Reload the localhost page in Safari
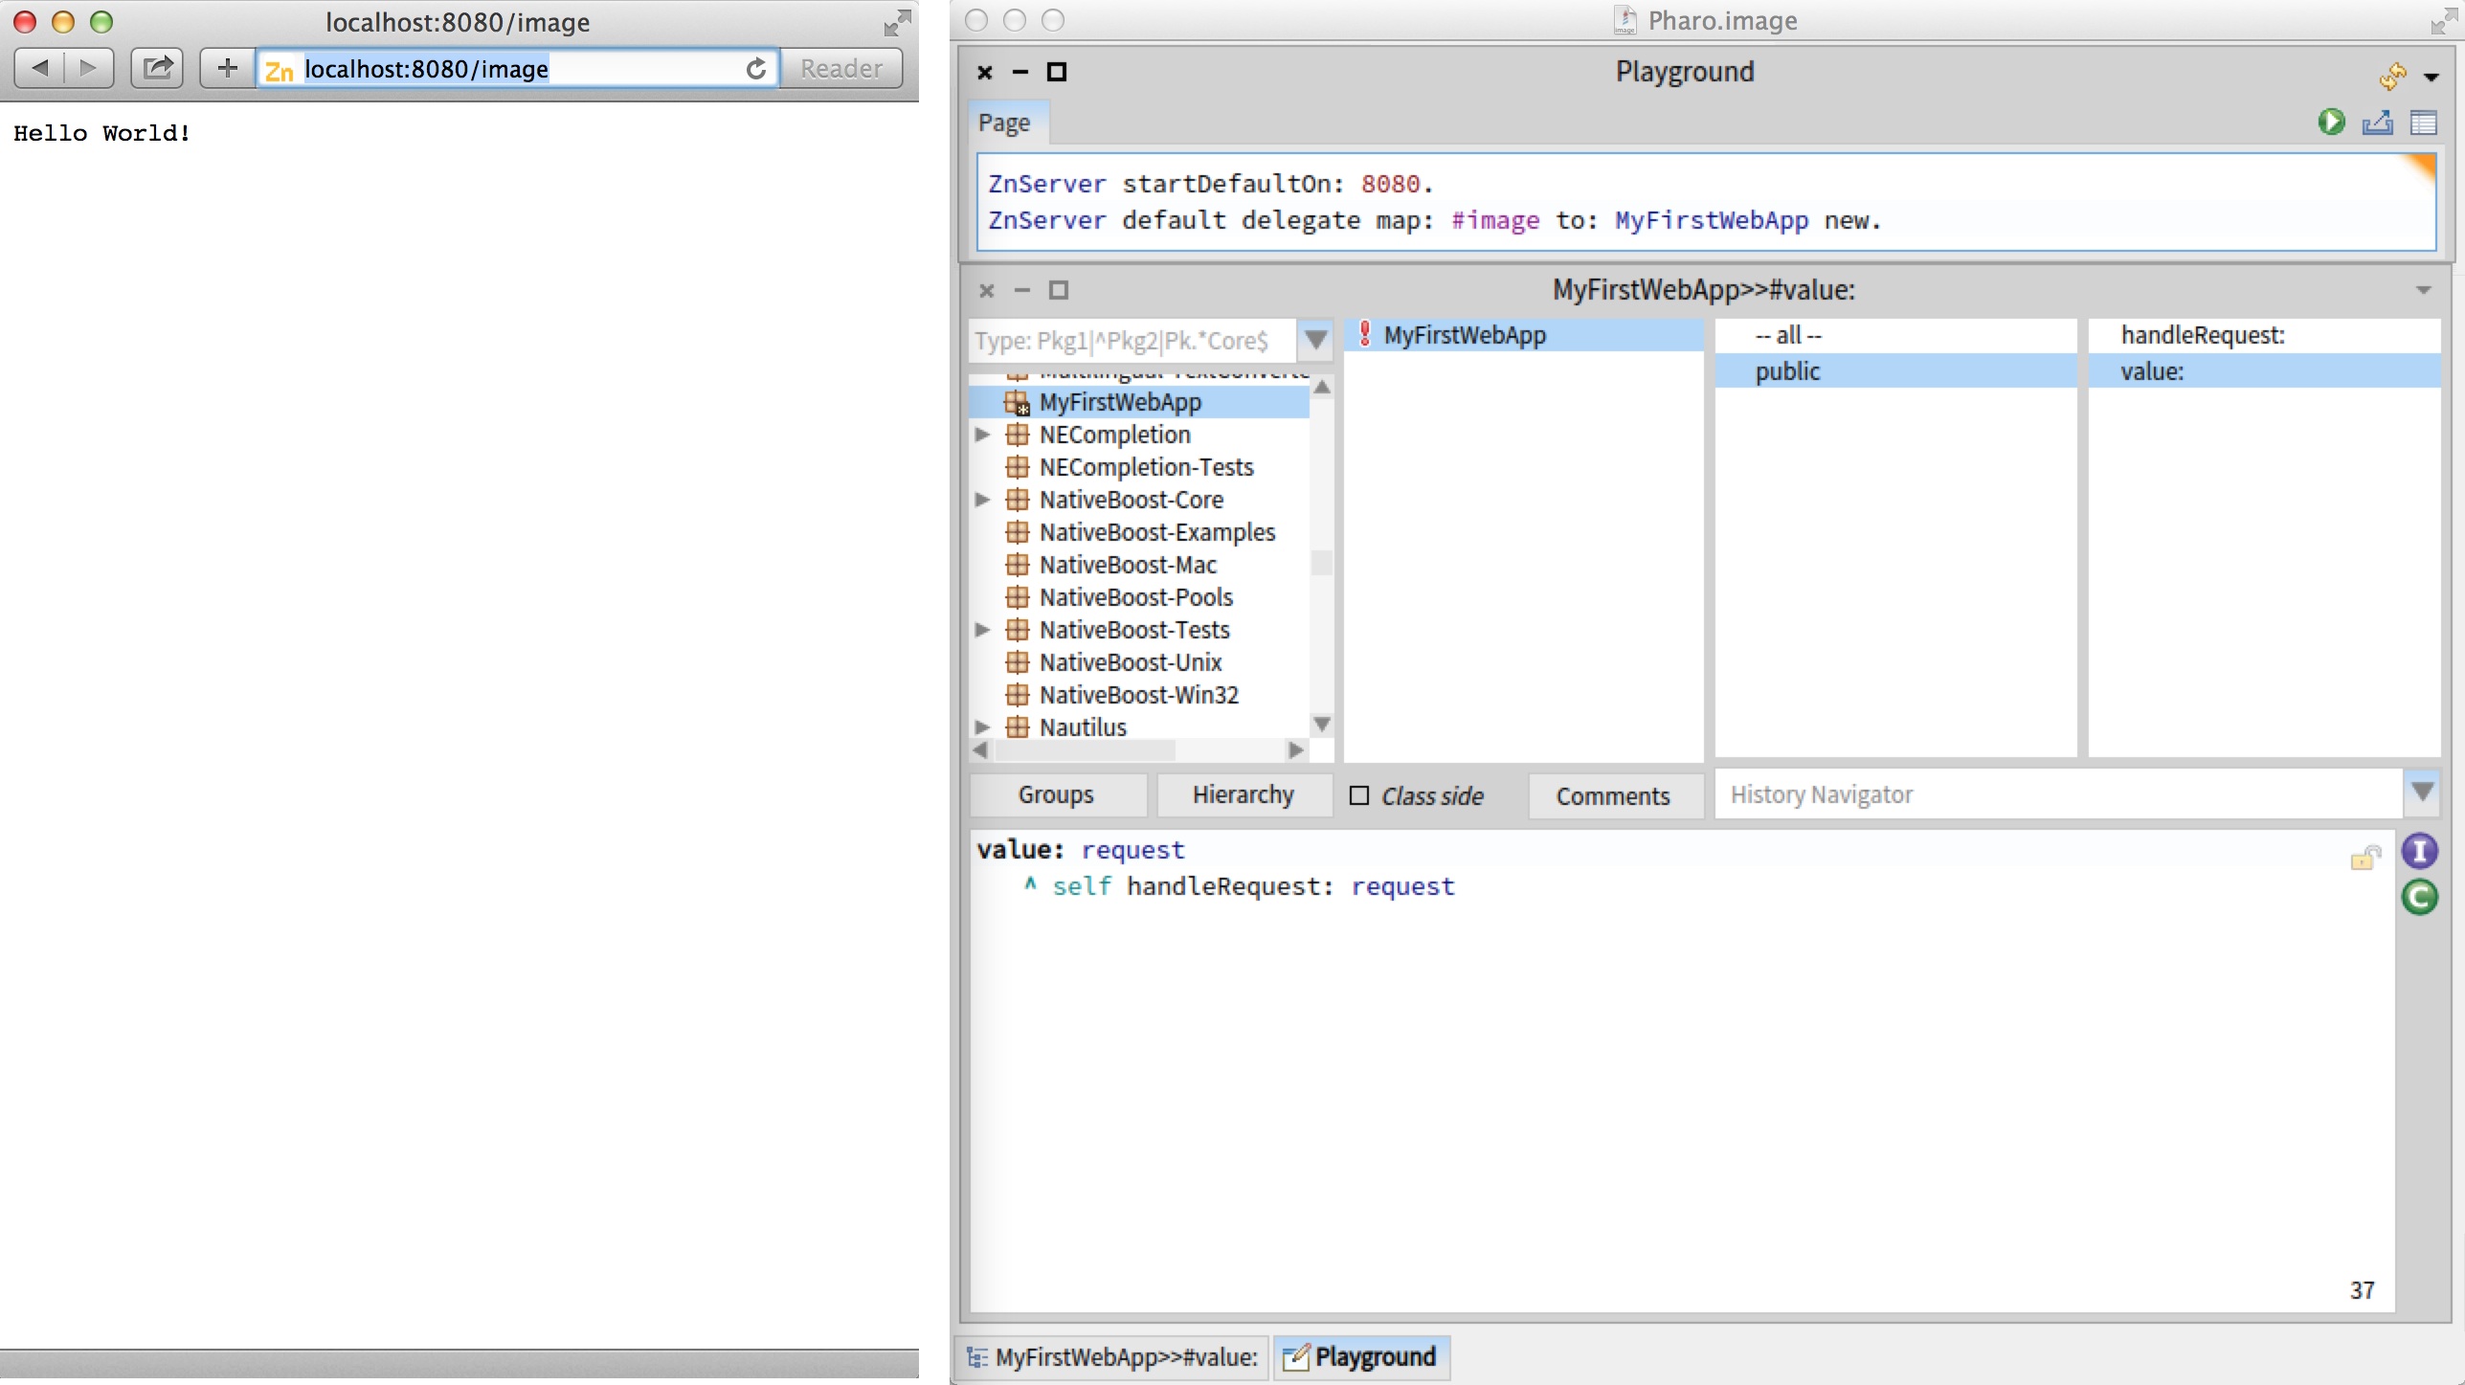Image resolution: width=2465 pixels, height=1385 pixels. [755, 69]
